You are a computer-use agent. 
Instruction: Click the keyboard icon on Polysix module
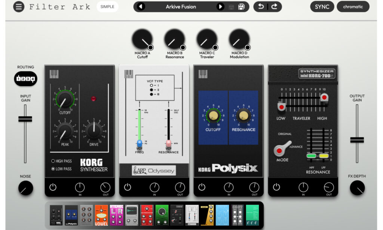pos(203,74)
